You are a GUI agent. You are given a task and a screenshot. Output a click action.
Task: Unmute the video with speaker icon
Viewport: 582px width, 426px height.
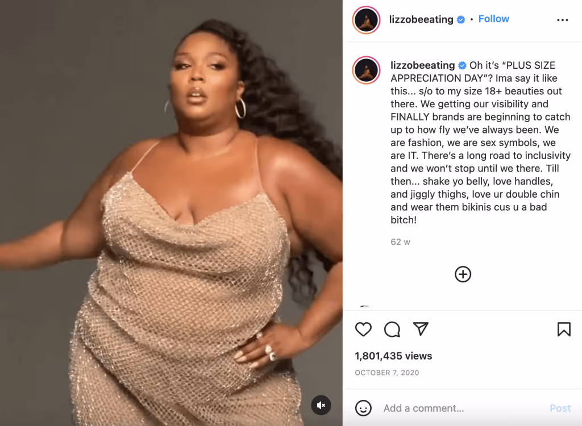tap(321, 405)
